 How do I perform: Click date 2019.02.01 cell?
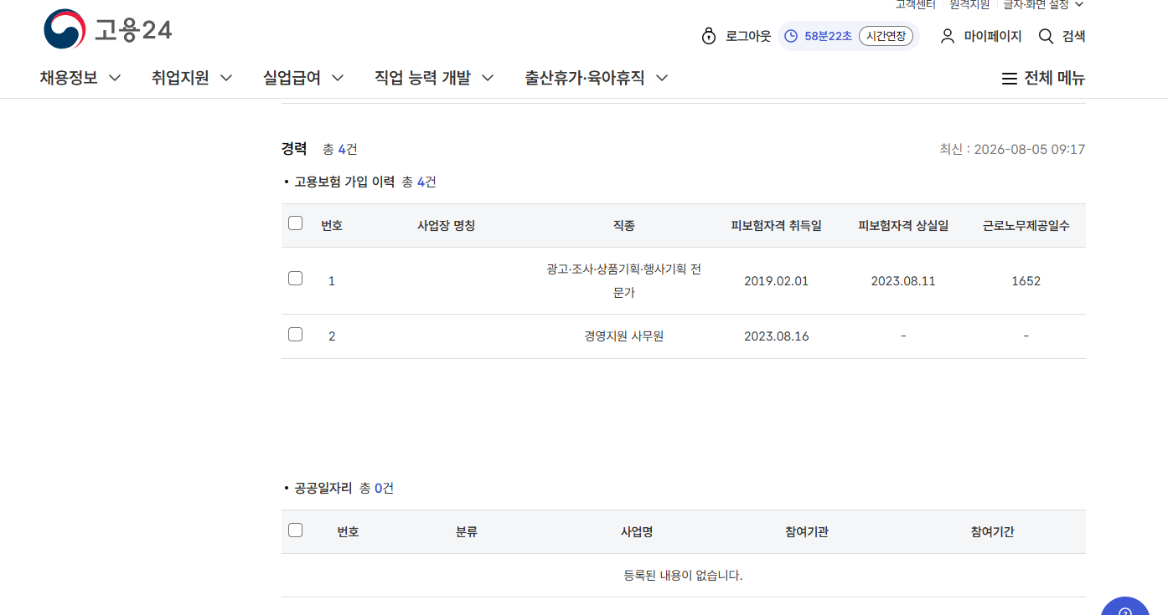point(776,281)
